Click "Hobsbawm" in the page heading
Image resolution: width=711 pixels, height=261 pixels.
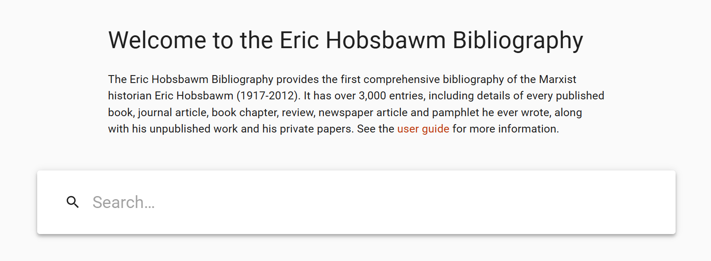point(385,40)
